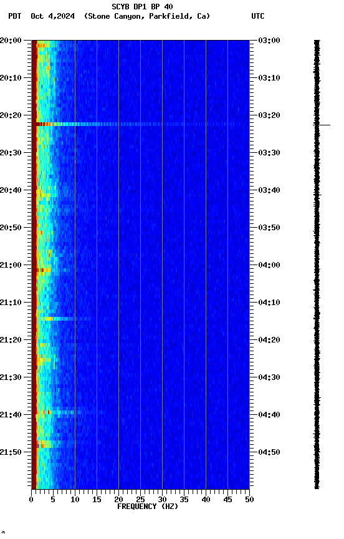The width and height of the screenshot is (344, 539).
Task: Click the 04:20 UTC time label
Action: 269,341
